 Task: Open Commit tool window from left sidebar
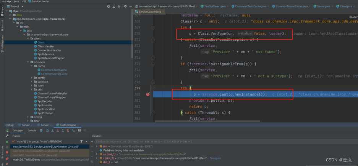pos(2,26)
